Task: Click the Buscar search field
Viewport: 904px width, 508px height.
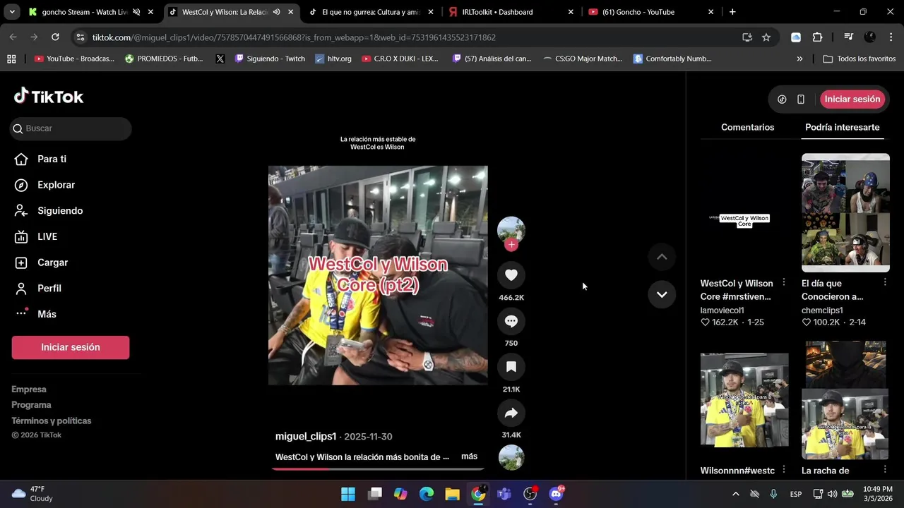Action: point(71,128)
